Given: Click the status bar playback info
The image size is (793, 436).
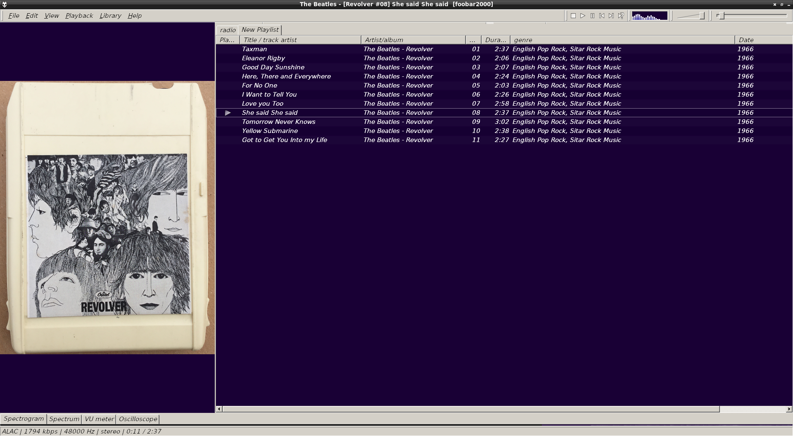Looking at the screenshot, I should coord(82,431).
